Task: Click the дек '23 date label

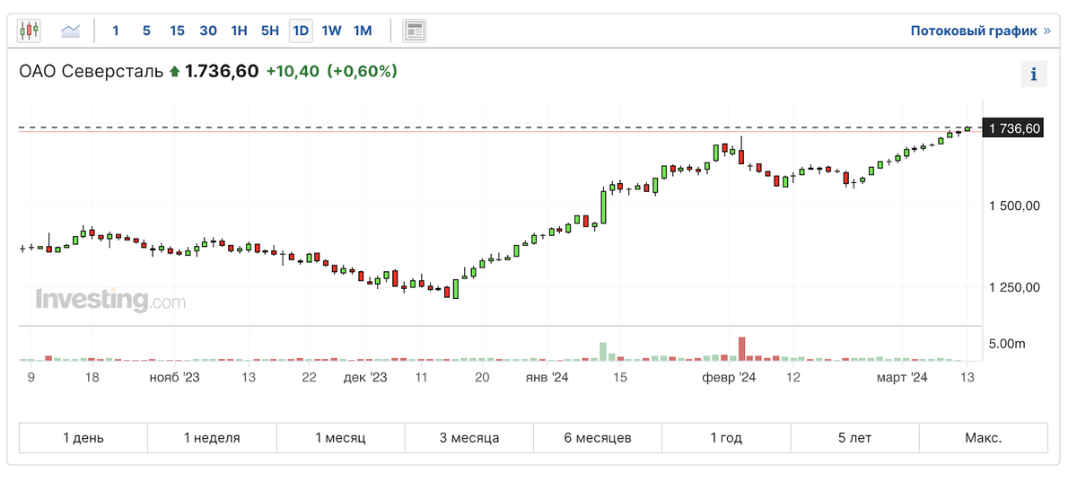Action: [365, 378]
